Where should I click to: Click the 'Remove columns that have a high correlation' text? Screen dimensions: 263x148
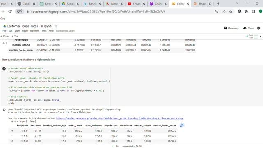pos(28,60)
